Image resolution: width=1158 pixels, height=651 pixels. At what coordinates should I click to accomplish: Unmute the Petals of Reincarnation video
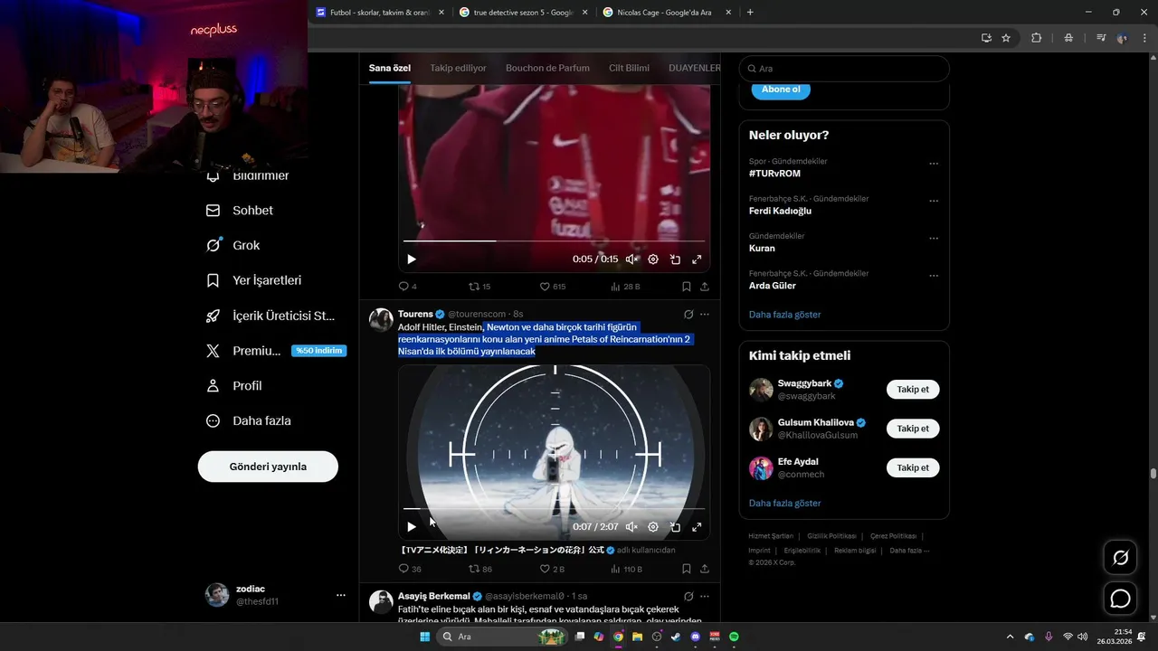tap(631, 527)
